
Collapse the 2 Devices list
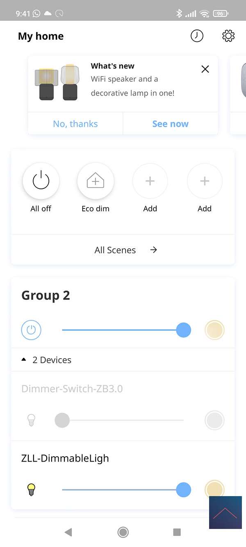click(x=46, y=360)
